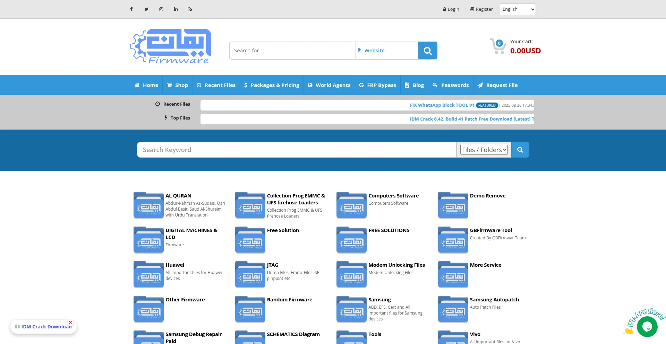Go to the FRP Bypass menu item
This screenshot has width=666, height=344.
377,85
